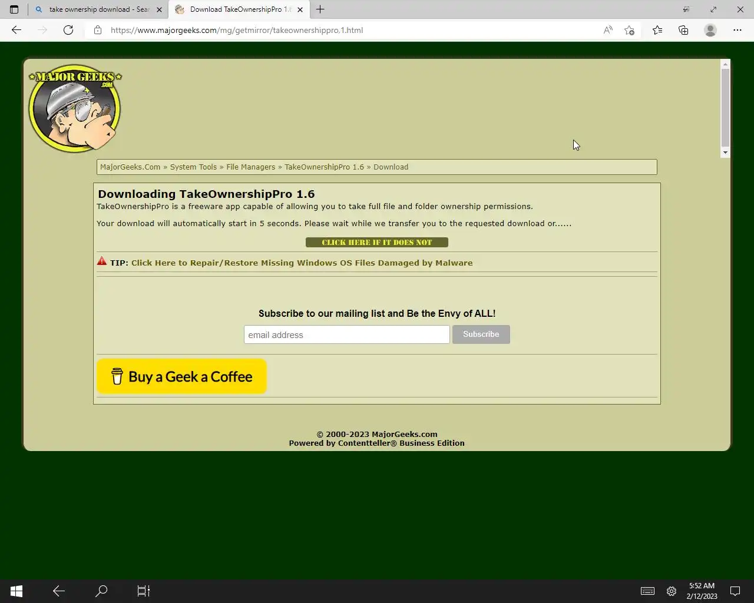Open the Windows Start menu

click(16, 591)
